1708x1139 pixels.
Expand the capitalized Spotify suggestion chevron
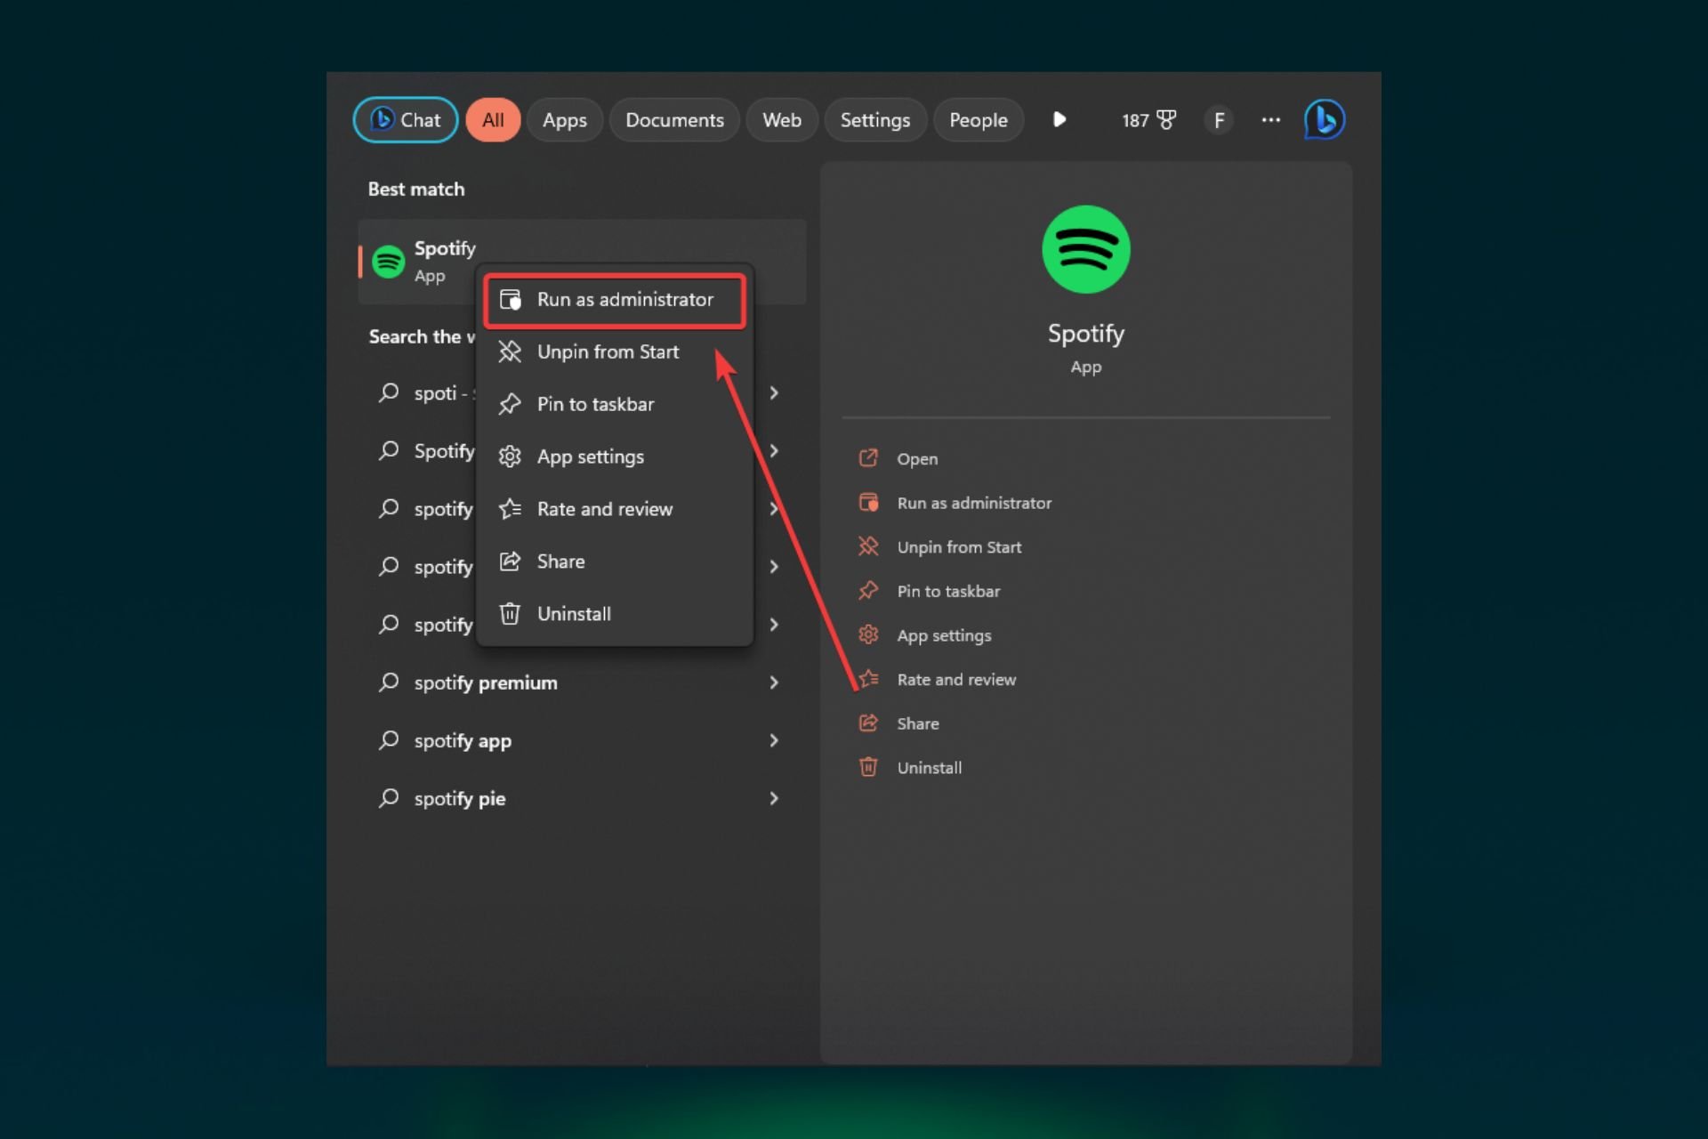pyautogui.click(x=774, y=451)
